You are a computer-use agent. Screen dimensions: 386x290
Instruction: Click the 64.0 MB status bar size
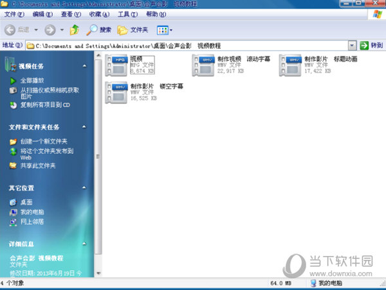(280, 283)
